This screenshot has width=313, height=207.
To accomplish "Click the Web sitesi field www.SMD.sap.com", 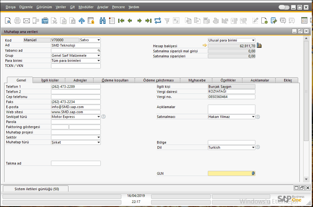I will click(76, 112).
